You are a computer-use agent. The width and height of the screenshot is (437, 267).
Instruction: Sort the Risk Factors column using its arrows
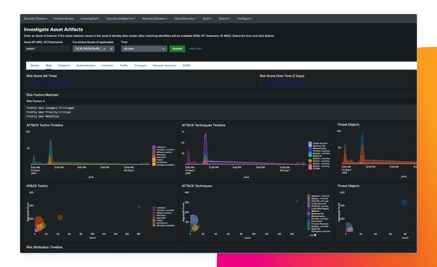point(43,101)
